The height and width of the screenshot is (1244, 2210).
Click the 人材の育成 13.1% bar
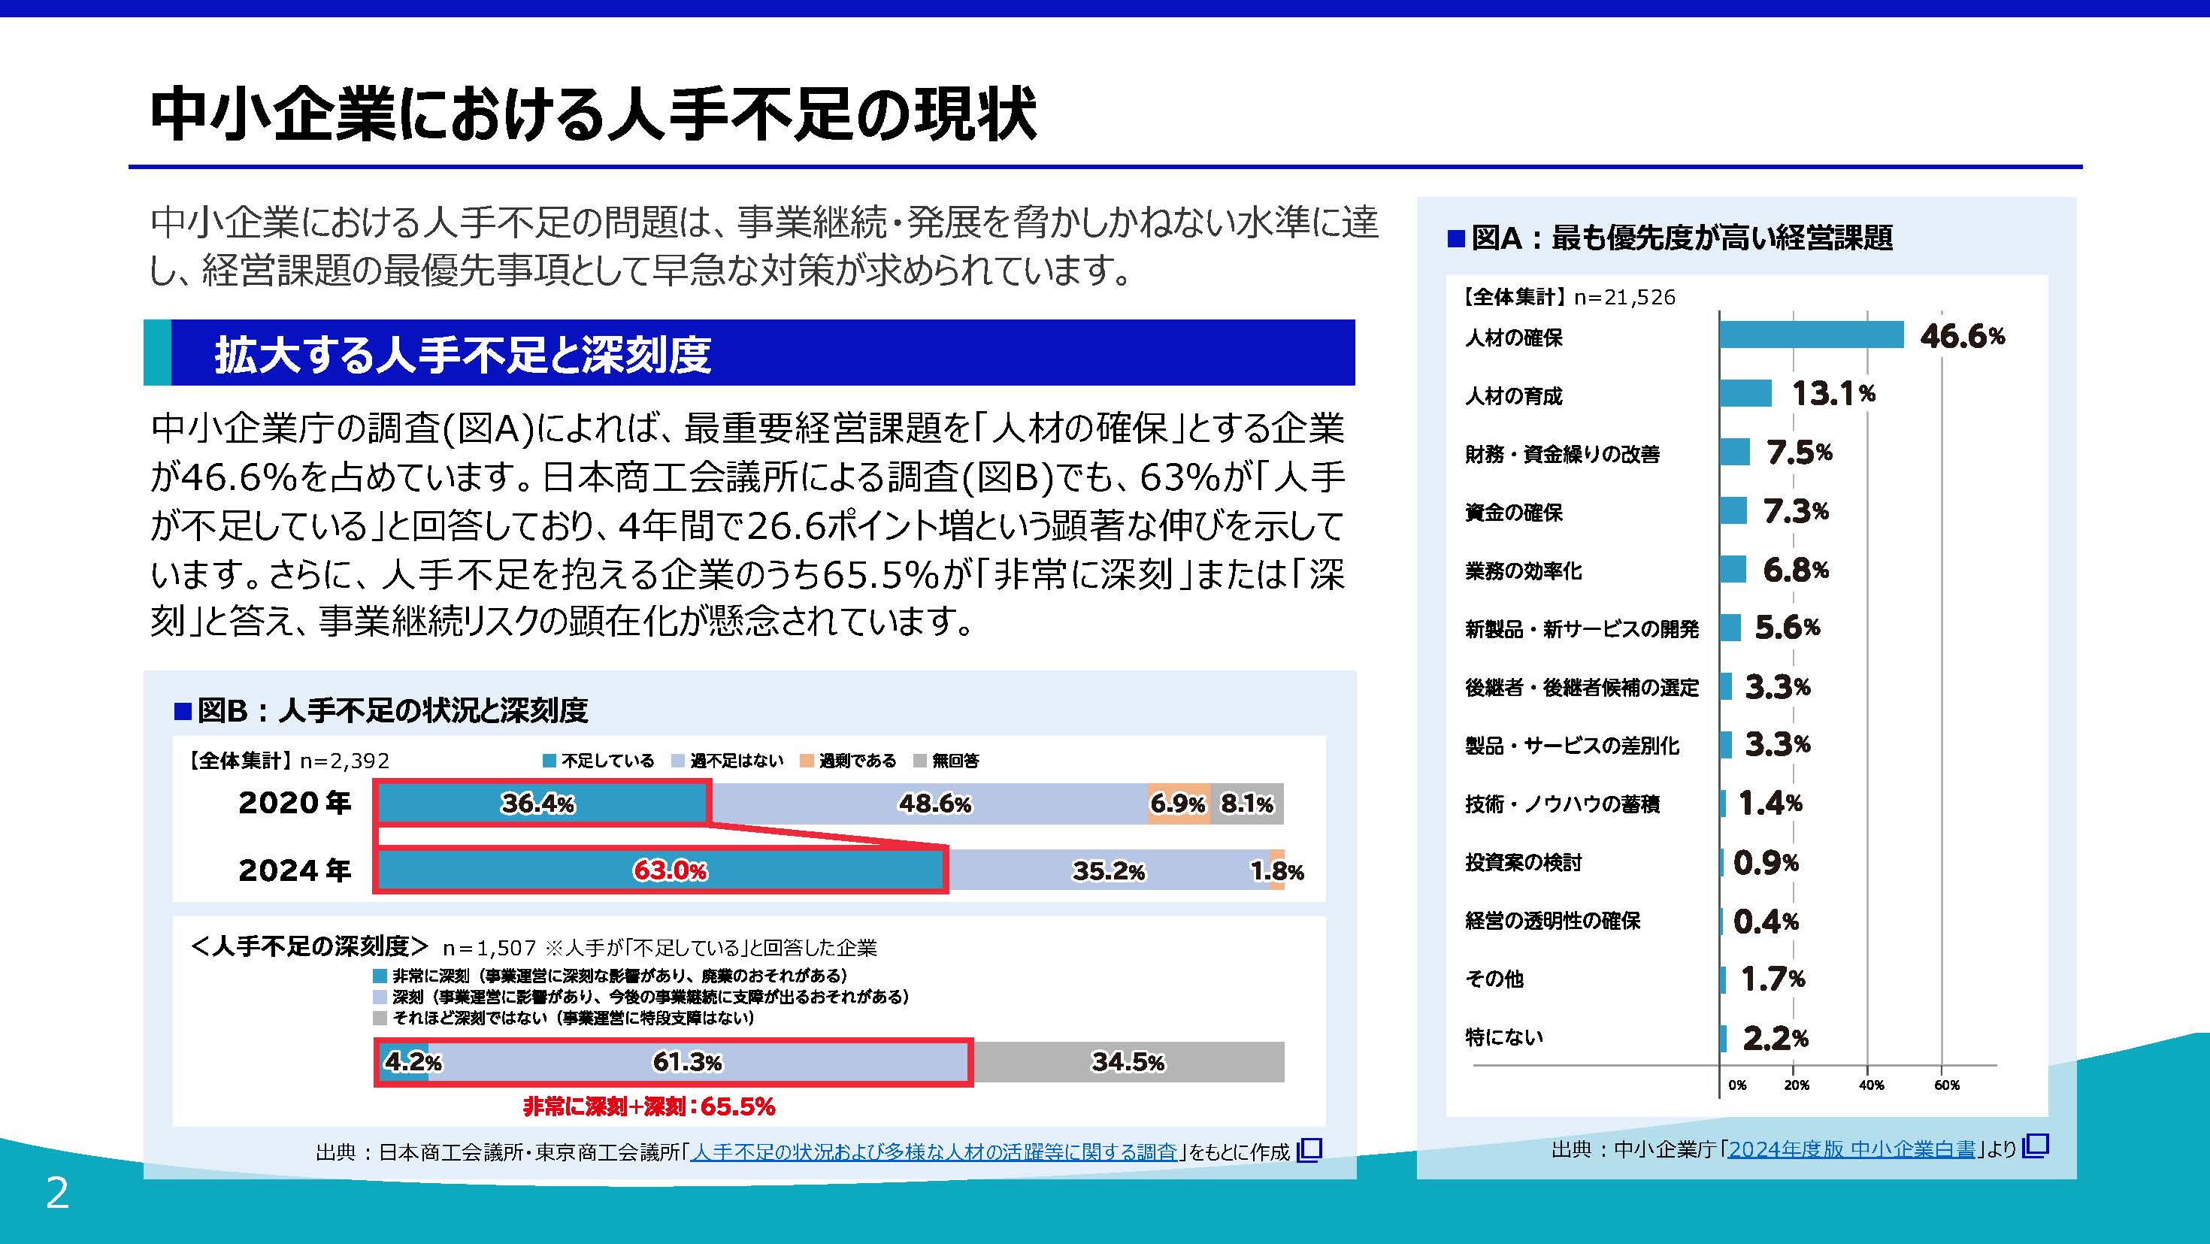click(x=1745, y=394)
